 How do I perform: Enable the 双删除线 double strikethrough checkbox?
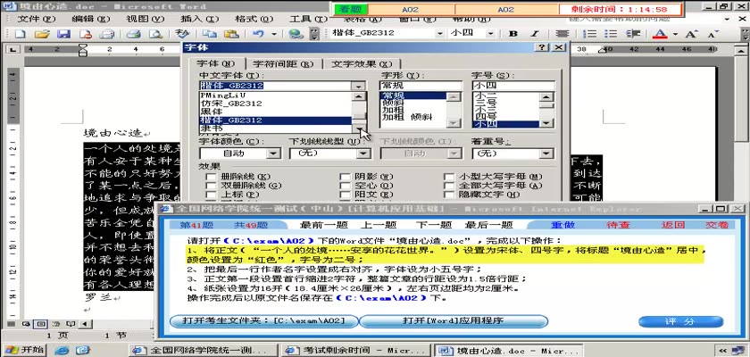tap(211, 186)
